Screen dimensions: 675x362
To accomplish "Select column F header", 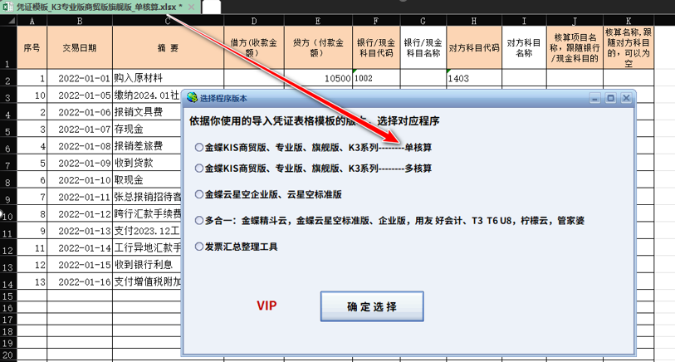I will click(x=376, y=21).
